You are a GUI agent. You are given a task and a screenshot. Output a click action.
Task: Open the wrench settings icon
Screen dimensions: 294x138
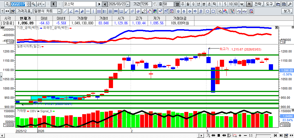tap(290, 4)
